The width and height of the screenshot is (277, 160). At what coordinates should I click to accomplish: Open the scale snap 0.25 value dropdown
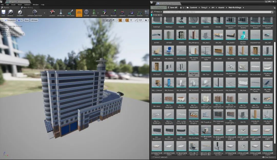(140, 20)
